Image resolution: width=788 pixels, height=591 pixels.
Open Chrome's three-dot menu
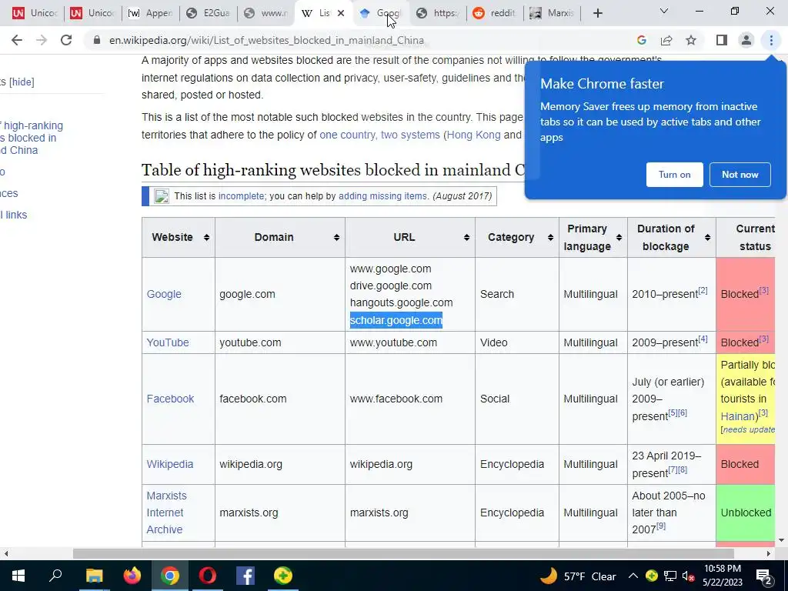[771, 40]
